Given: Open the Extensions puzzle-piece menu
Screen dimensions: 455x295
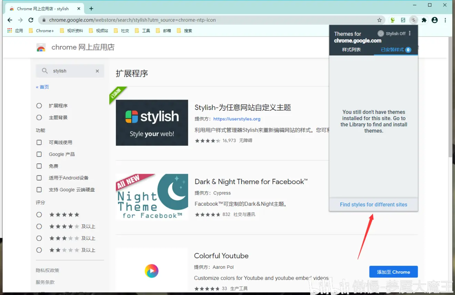Looking at the screenshot, I should point(424,20).
